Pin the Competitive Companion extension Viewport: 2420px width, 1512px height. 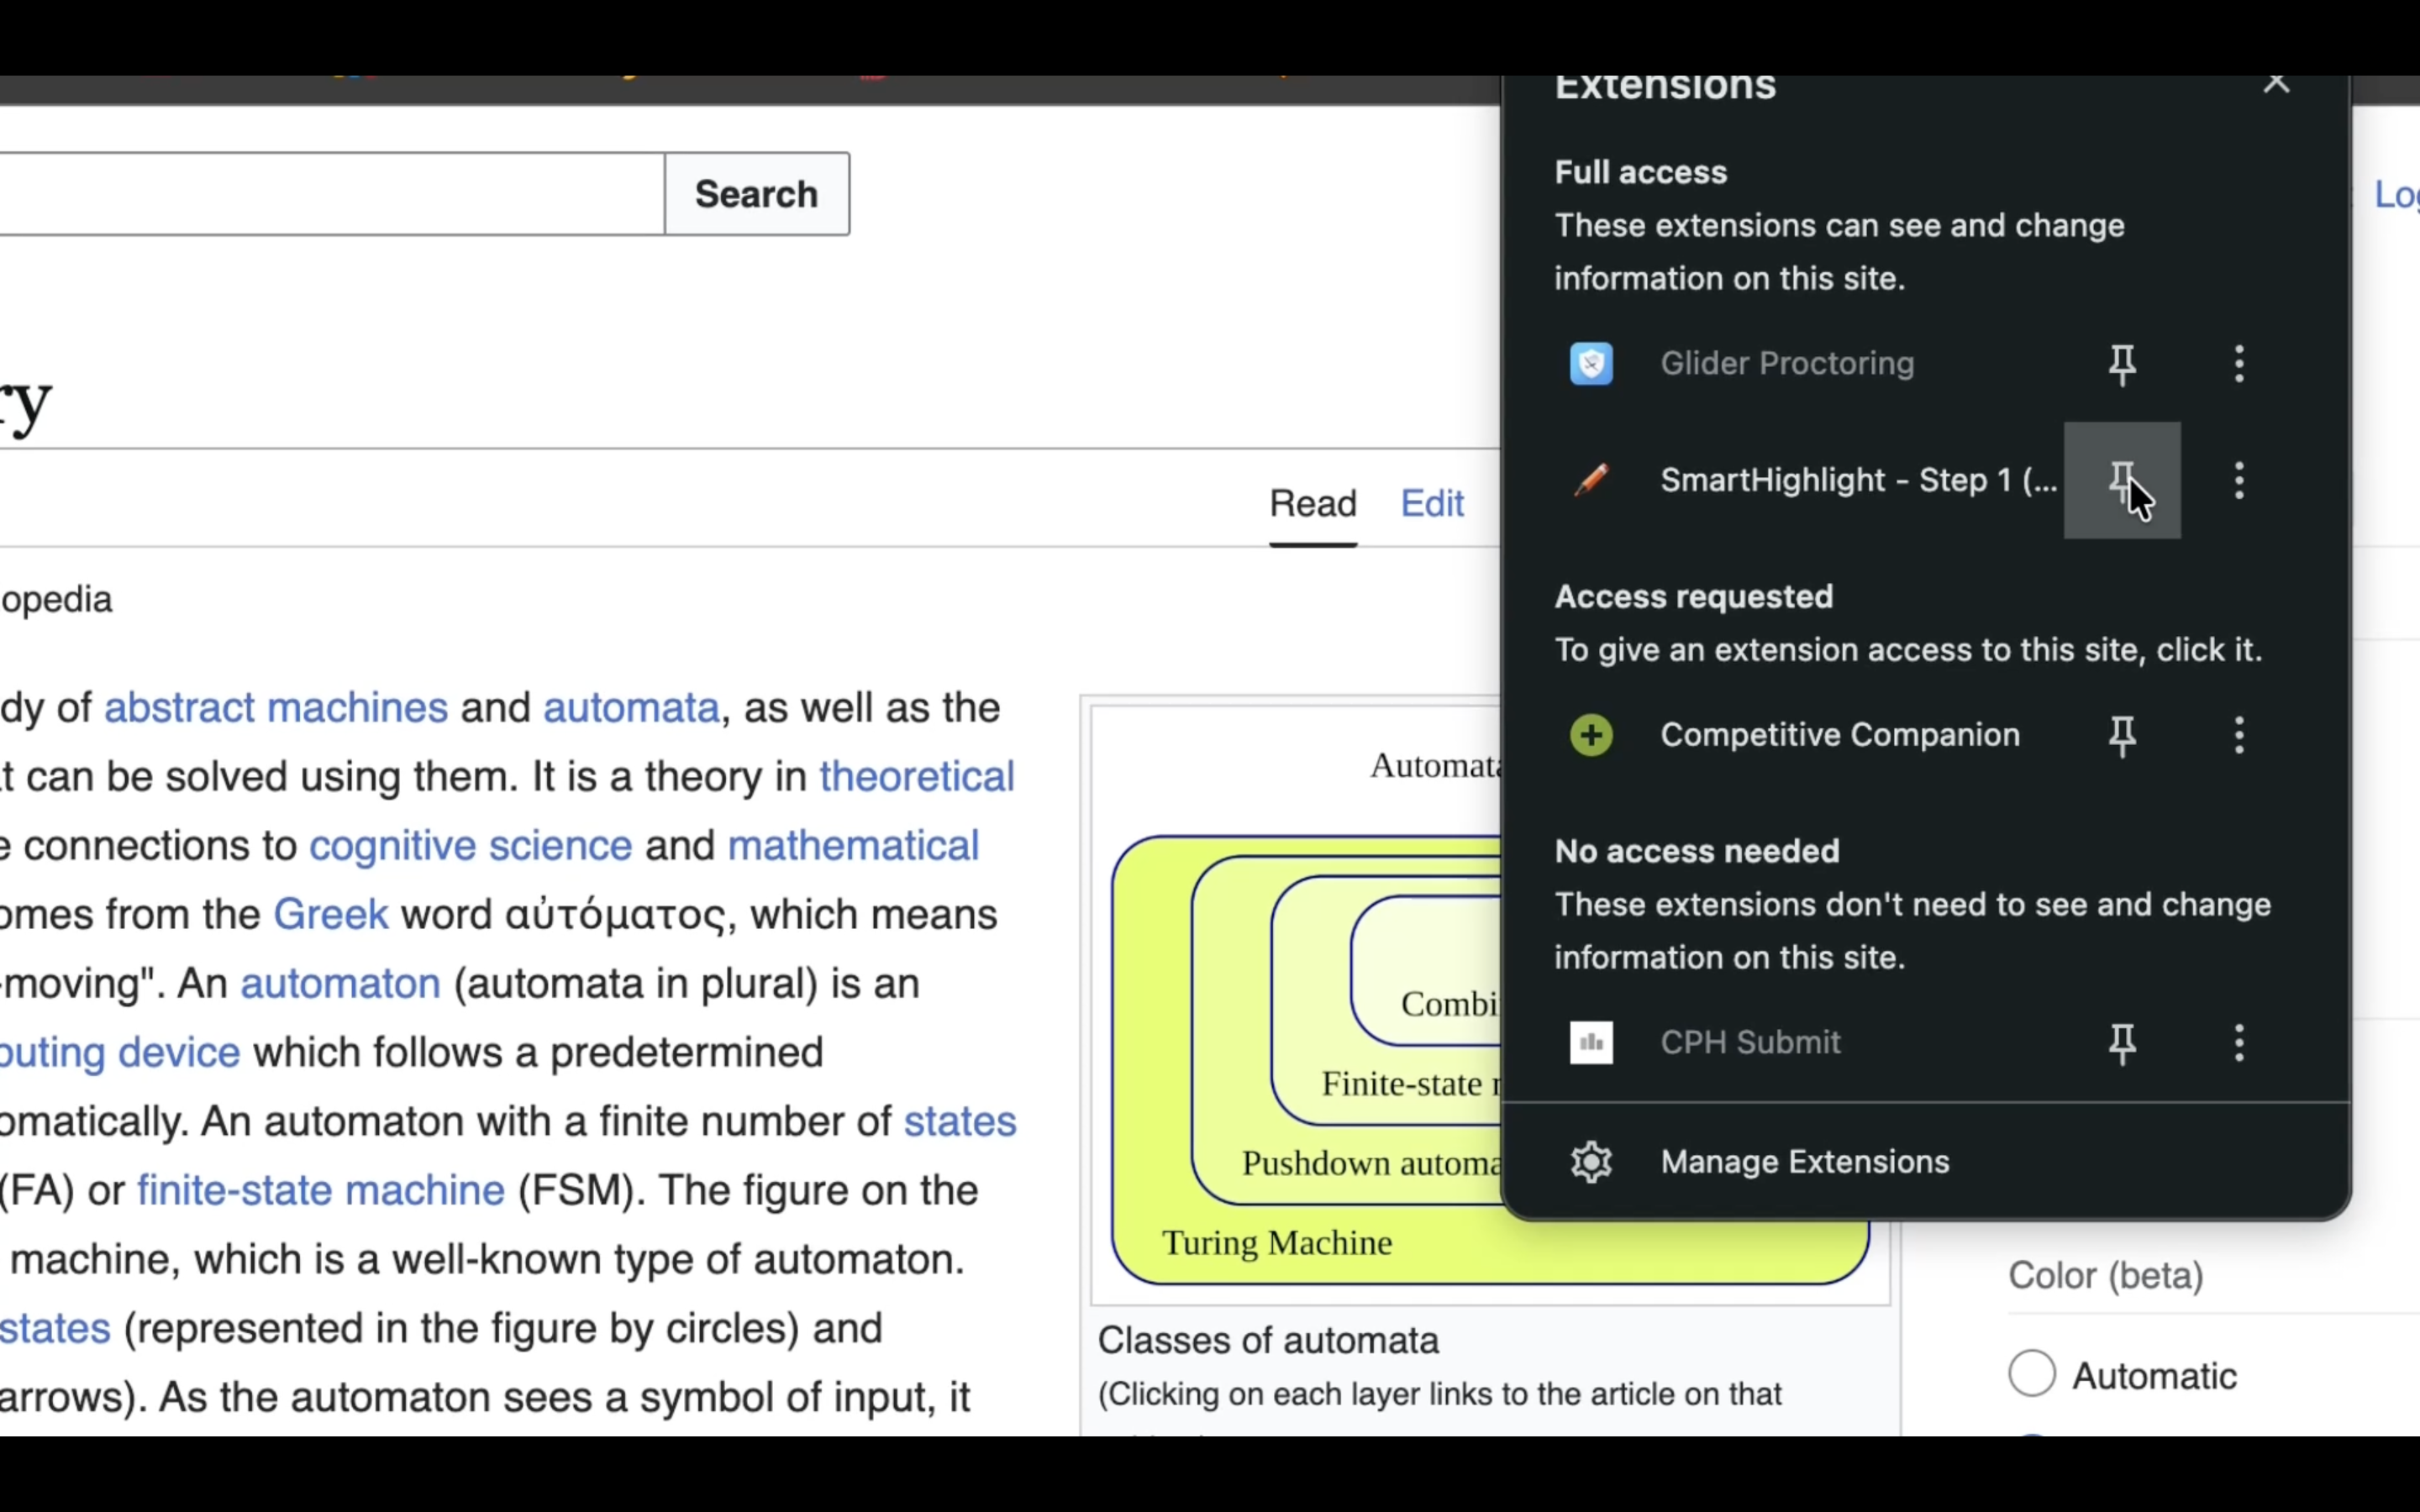click(x=2122, y=736)
